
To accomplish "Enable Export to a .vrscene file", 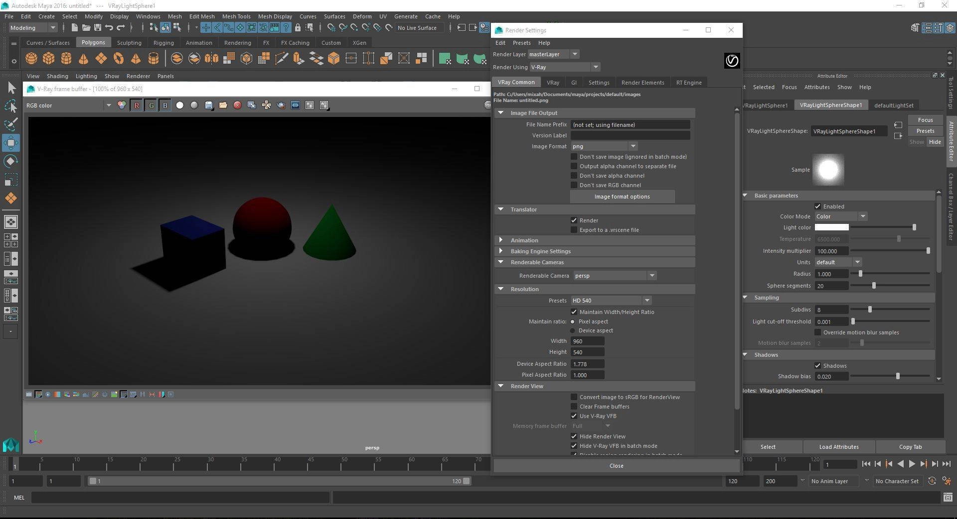I will point(574,230).
